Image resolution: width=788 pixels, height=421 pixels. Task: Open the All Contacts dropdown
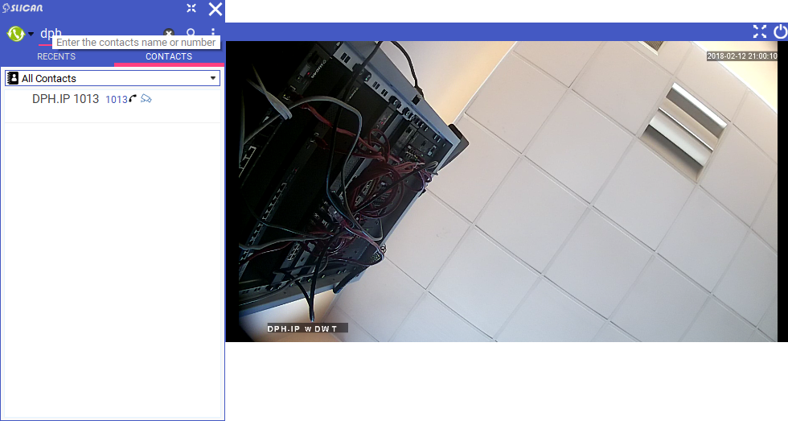pos(113,78)
